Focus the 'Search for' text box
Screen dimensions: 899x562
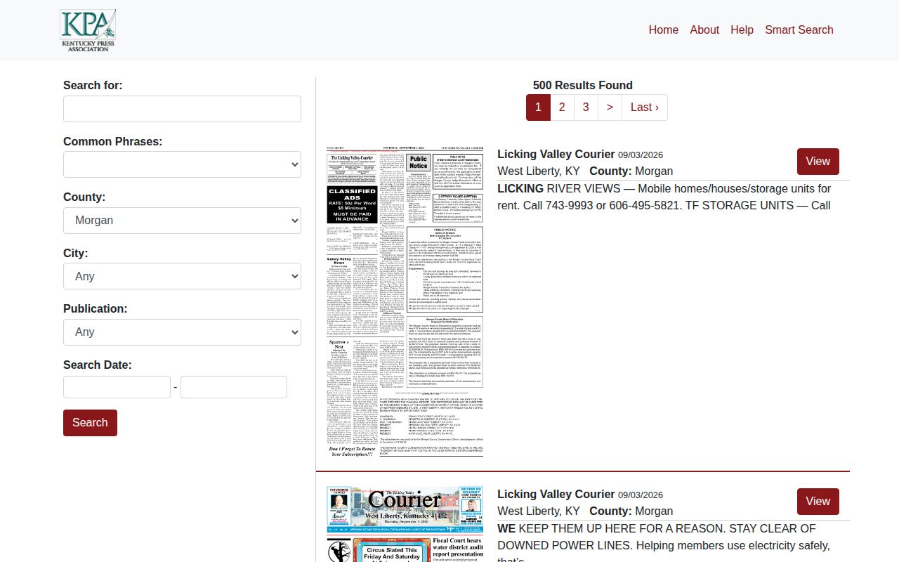pos(182,109)
